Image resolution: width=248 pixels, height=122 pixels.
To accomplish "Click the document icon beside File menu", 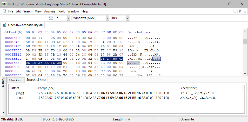I will (x=5, y=11).
